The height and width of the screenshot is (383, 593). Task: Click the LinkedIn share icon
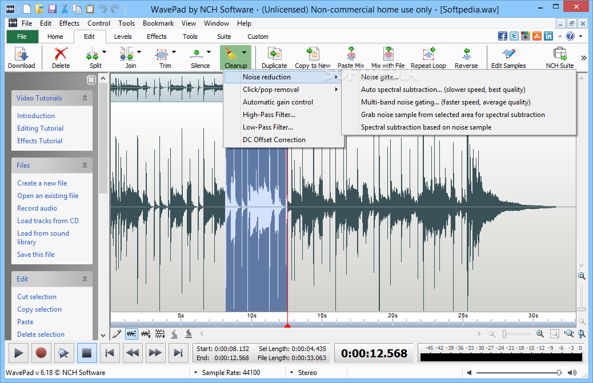tap(548, 37)
